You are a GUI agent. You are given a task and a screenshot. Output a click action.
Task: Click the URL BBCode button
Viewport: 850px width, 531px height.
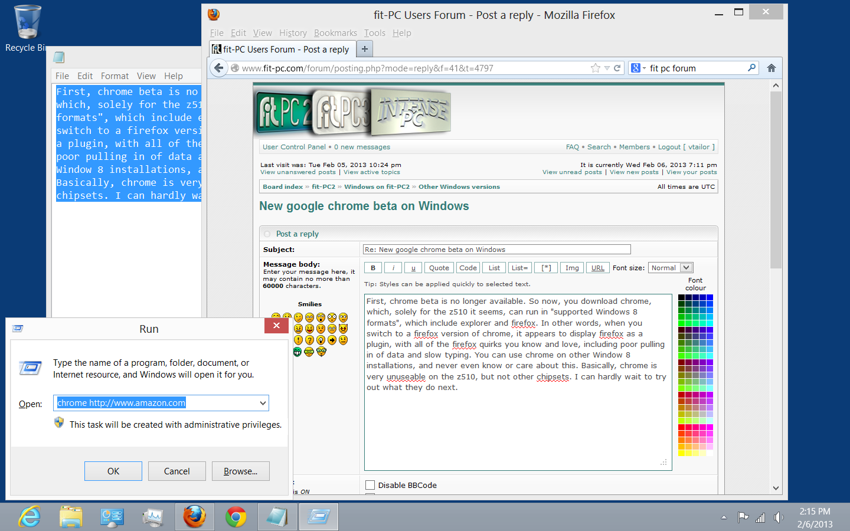click(598, 268)
